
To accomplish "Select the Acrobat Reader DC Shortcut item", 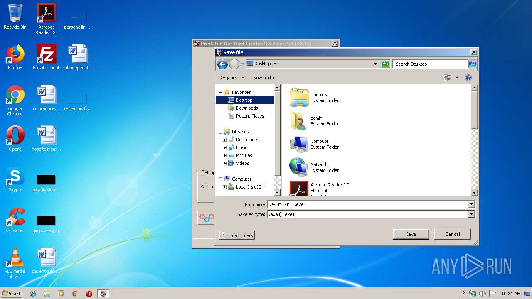I will tap(320, 189).
